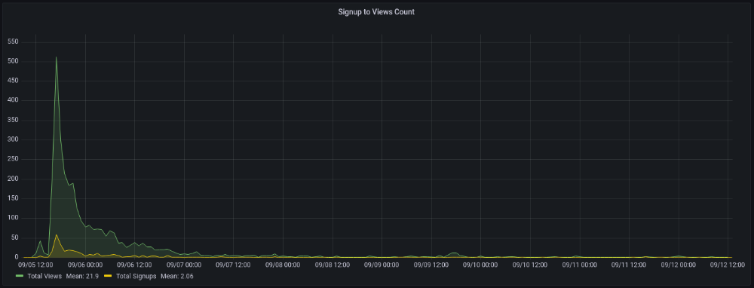Click the 09/08 00:00 x-axis label
This screenshot has height=288, width=754.
point(284,265)
